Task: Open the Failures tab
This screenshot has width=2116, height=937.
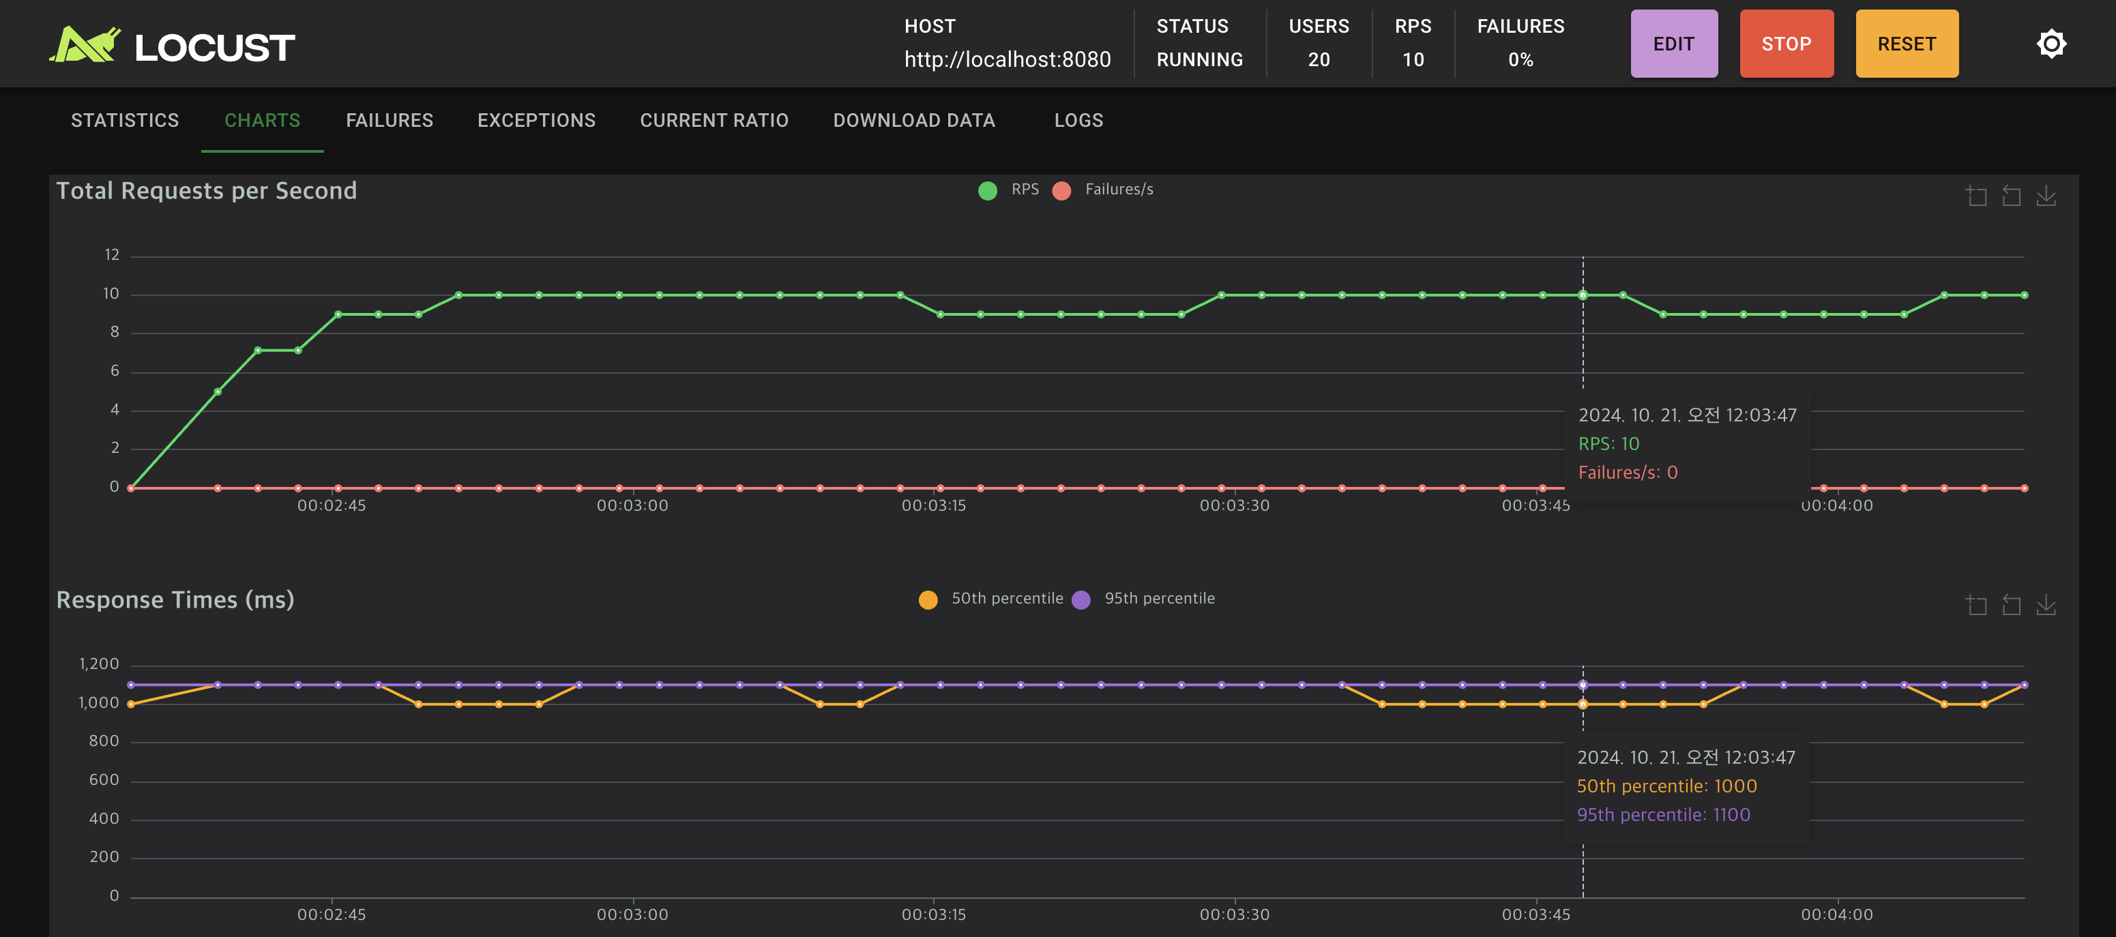Action: (x=390, y=121)
